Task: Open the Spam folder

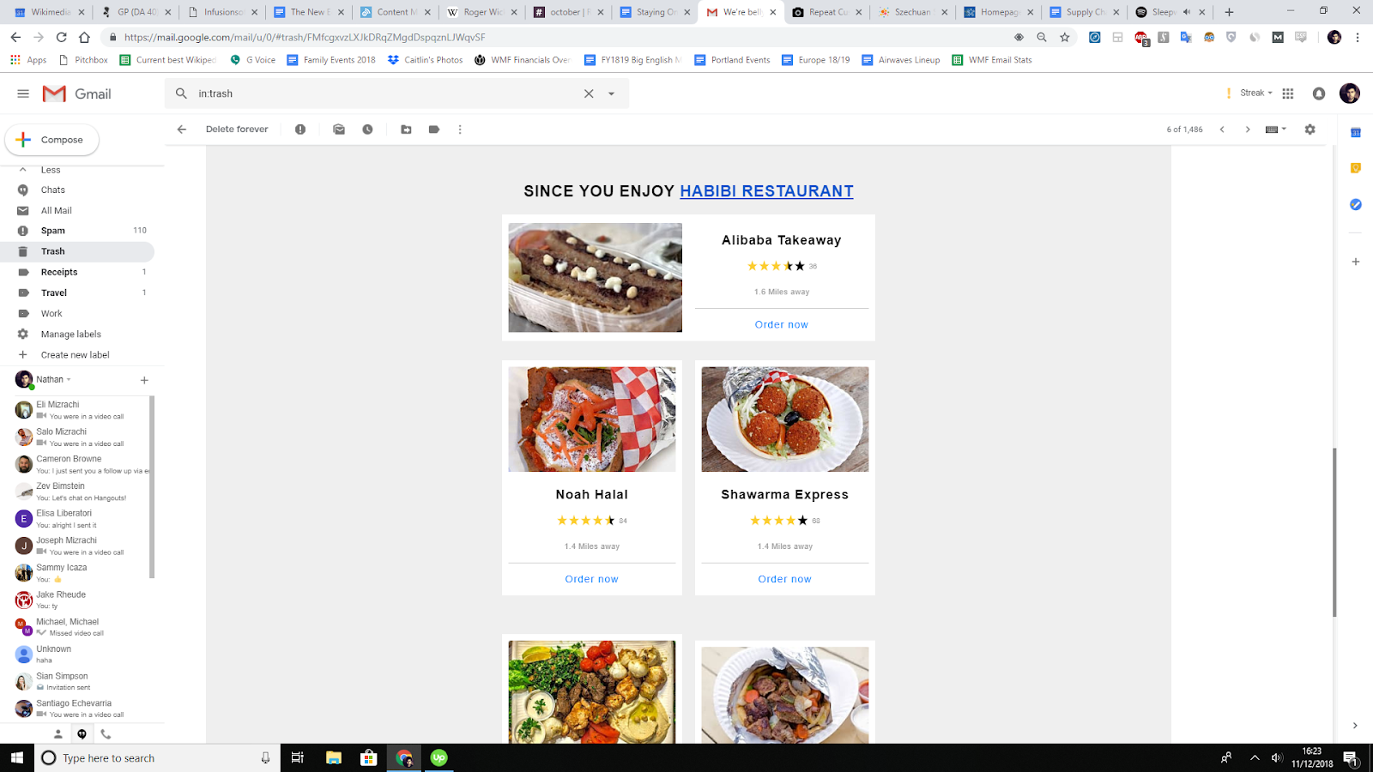Action: [53, 231]
